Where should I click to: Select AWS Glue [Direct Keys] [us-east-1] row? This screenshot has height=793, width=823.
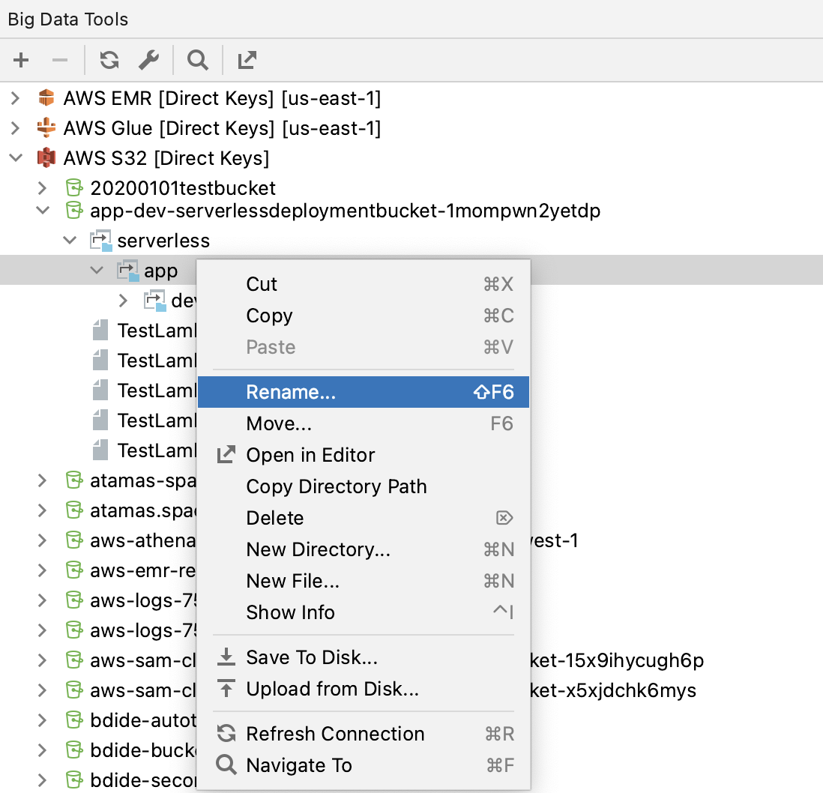[411, 127]
